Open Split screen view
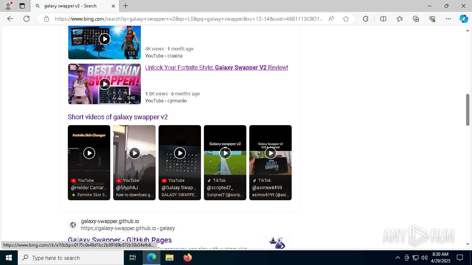This screenshot has height=265, width=472. coord(383,19)
